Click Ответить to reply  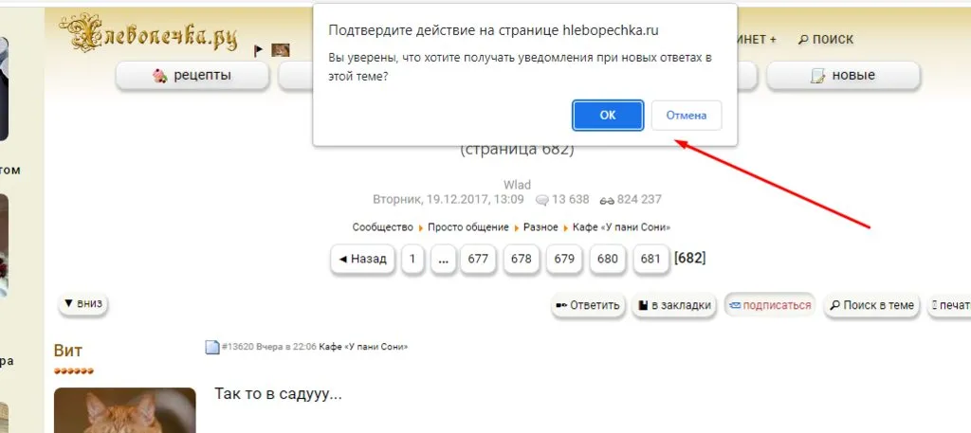coord(588,305)
